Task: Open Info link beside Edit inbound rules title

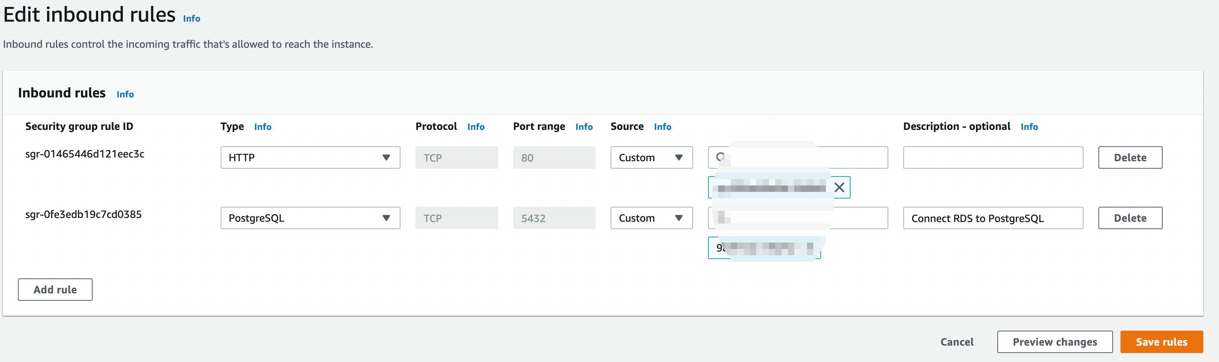Action: pyautogui.click(x=191, y=18)
